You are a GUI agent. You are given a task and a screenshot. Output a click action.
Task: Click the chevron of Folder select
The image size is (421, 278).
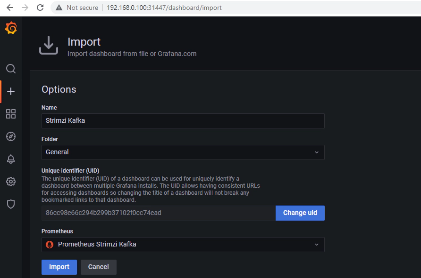[317, 152]
